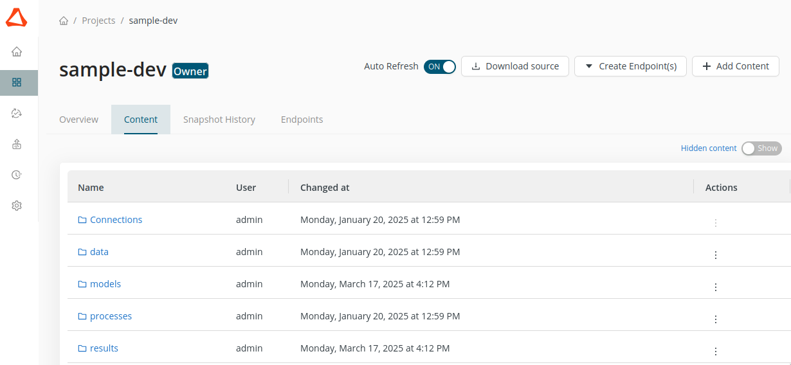Screen dimensions: 791x365
Task: Click the Add Content button
Action: pyautogui.click(x=735, y=66)
